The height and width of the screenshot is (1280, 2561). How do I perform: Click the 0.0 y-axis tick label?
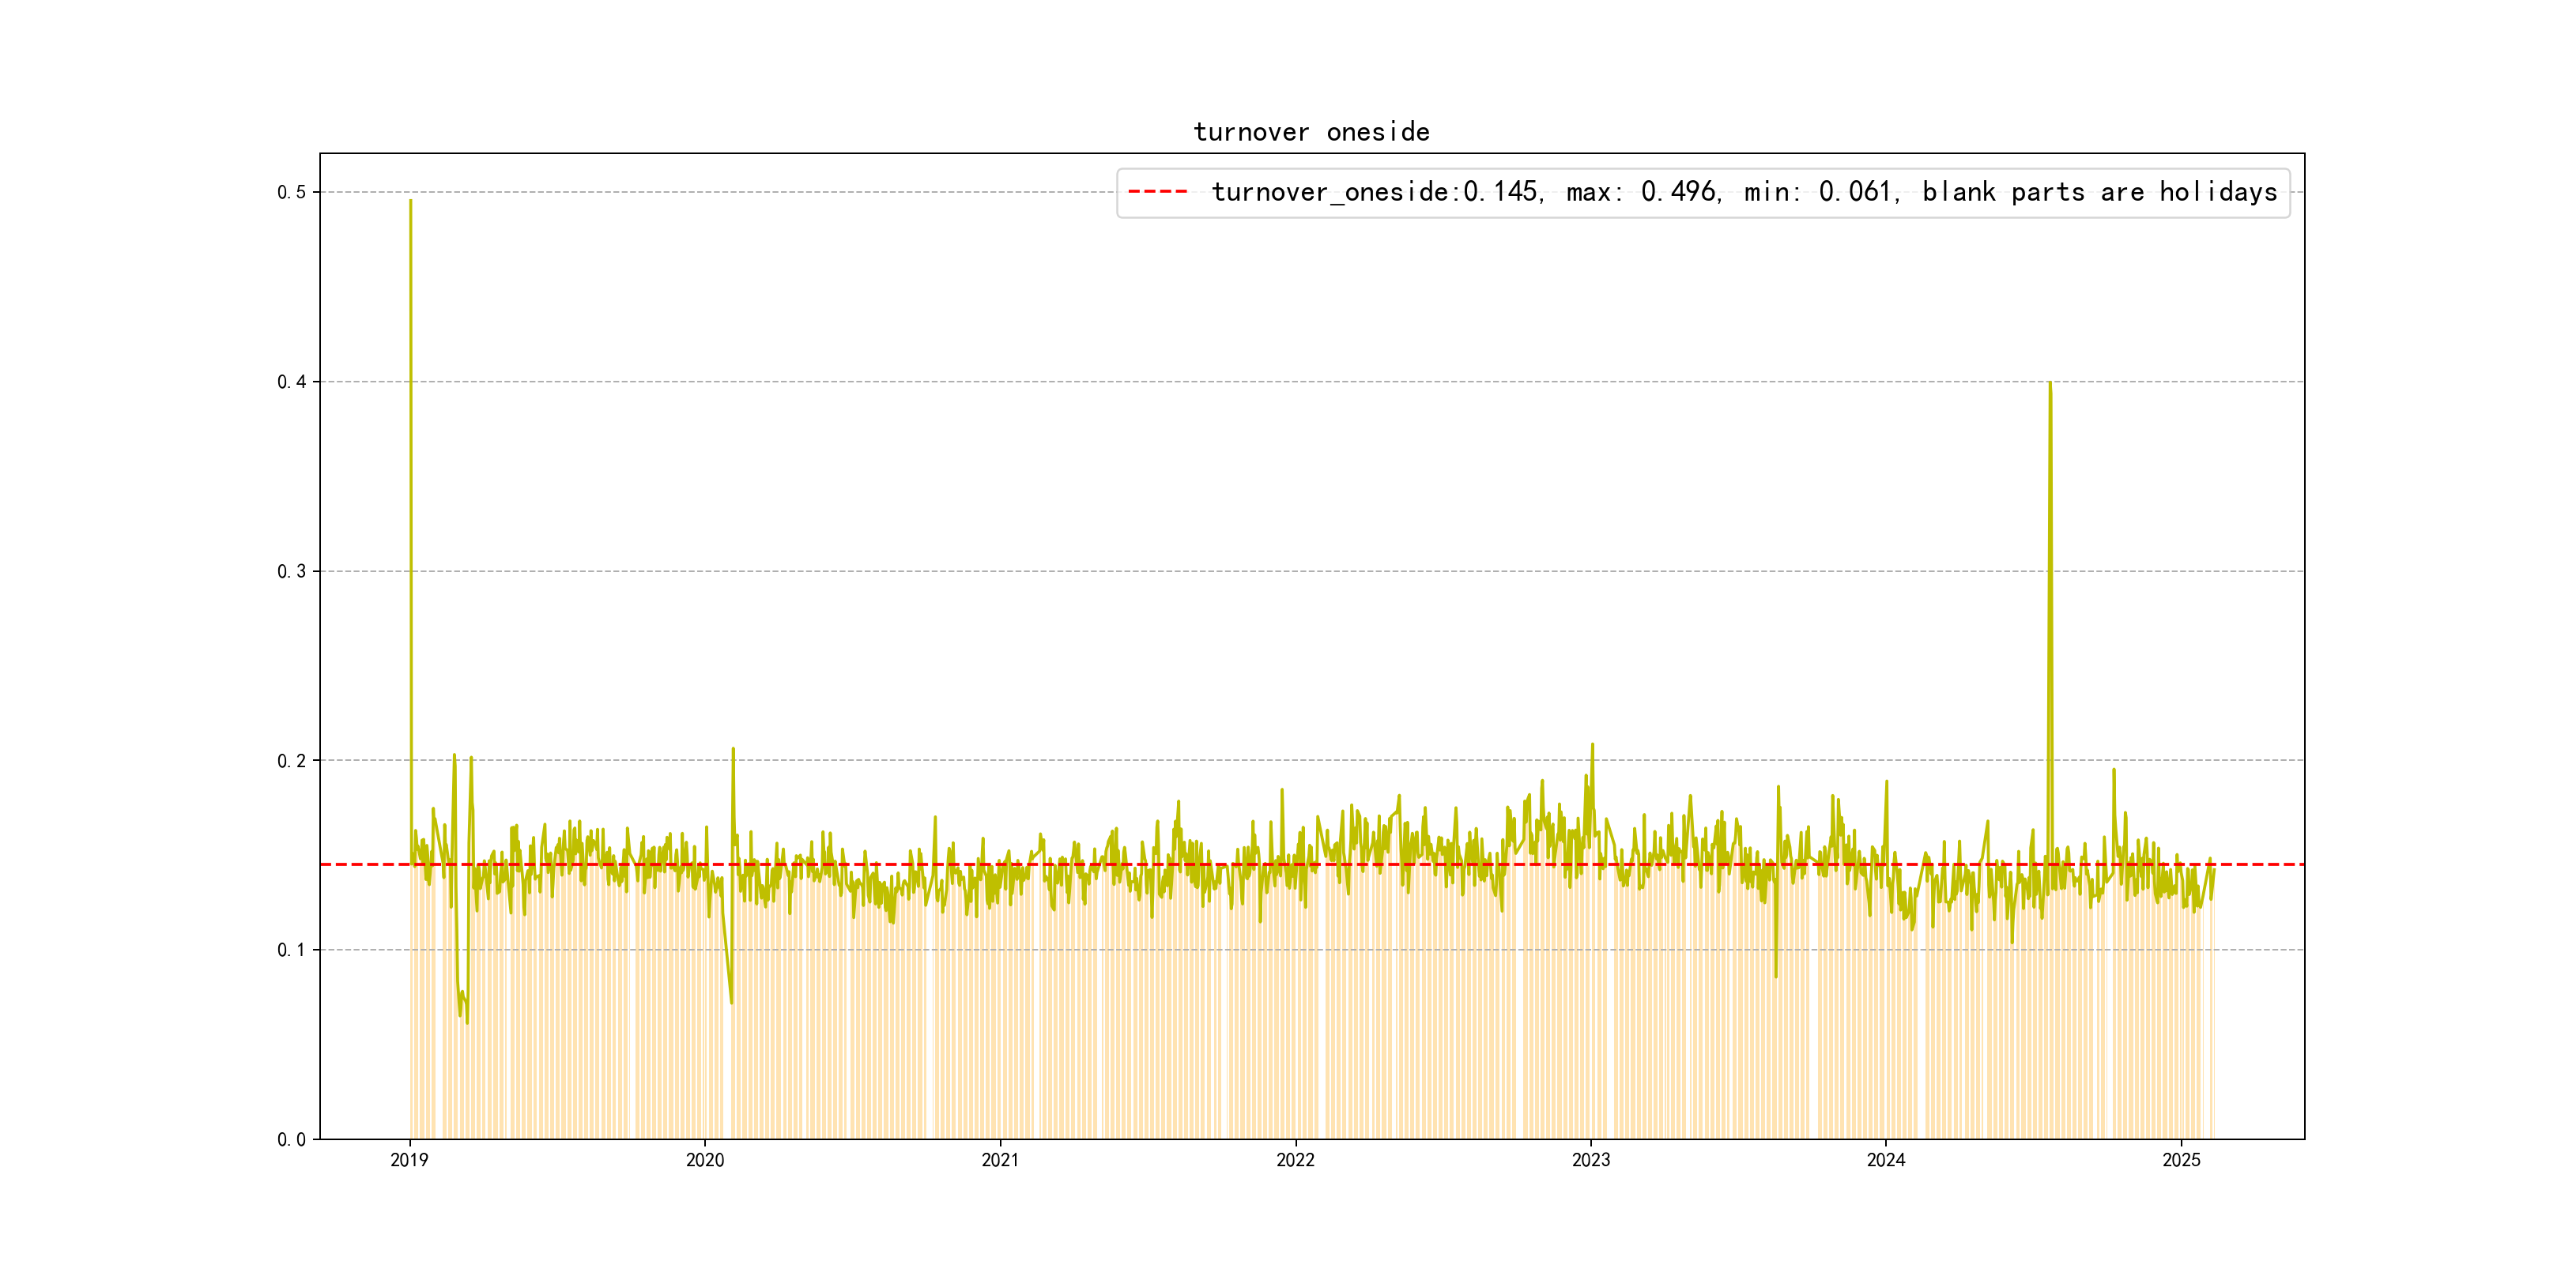(x=292, y=1140)
